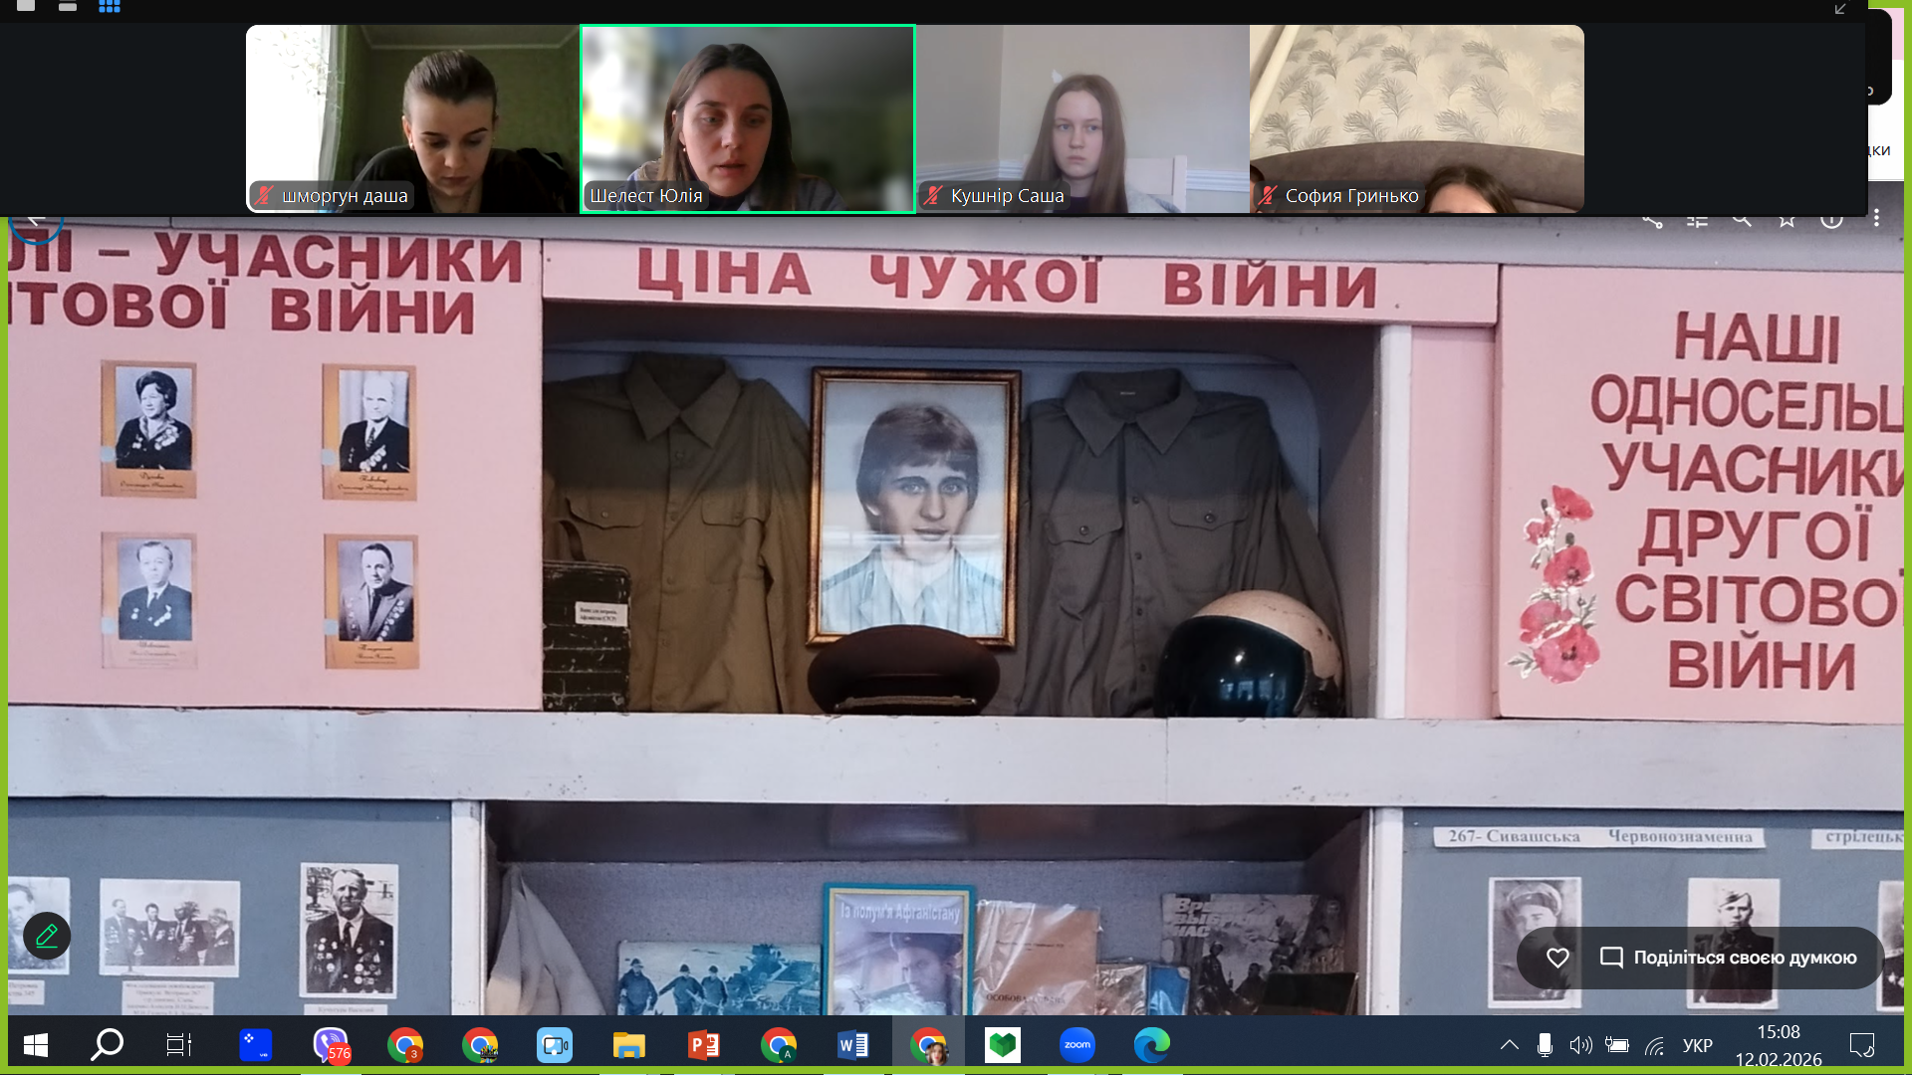Open the volume speaker control
Image resolution: width=1912 pixels, height=1075 pixels.
tap(1580, 1045)
